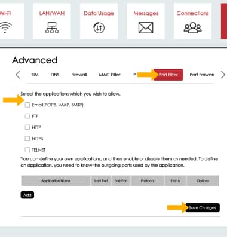Viewport: 227px width, 239px height.
Task: Click the Save Changes button
Action: [x=203, y=208]
